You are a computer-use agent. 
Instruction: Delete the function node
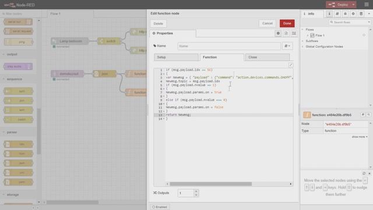pyautogui.click(x=158, y=23)
